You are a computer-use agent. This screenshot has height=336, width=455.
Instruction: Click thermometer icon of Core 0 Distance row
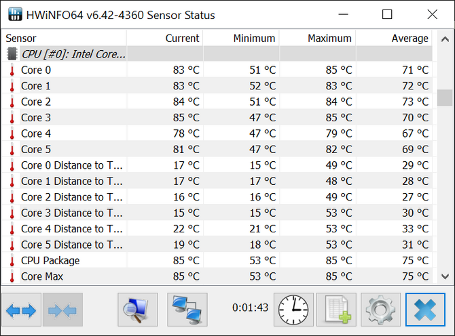coord(12,165)
